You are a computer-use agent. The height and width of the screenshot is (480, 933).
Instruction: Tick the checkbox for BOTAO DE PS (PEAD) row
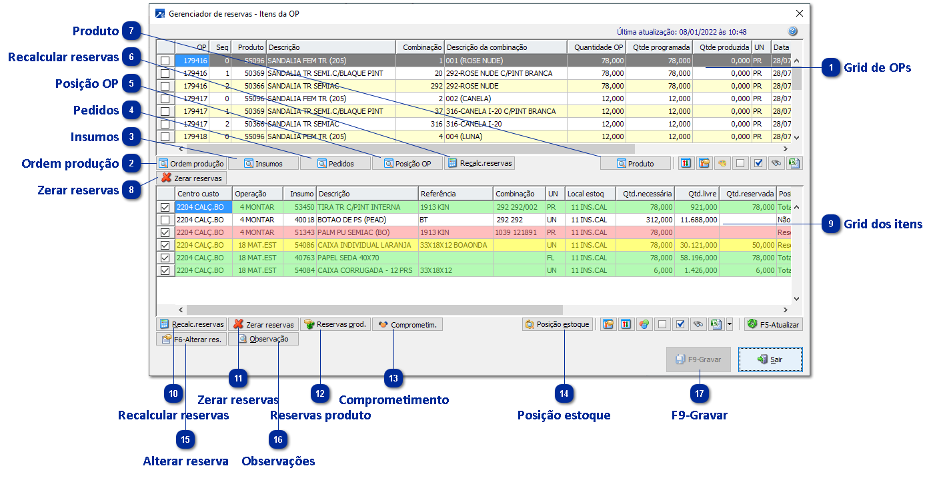point(165,220)
